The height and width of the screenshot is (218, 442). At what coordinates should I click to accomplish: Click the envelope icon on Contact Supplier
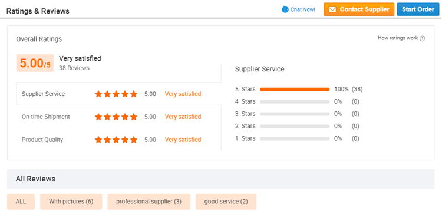pos(332,9)
